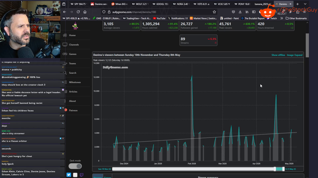Click the right handle of date range slider
The height and width of the screenshot is (178, 318).
click(x=283, y=169)
